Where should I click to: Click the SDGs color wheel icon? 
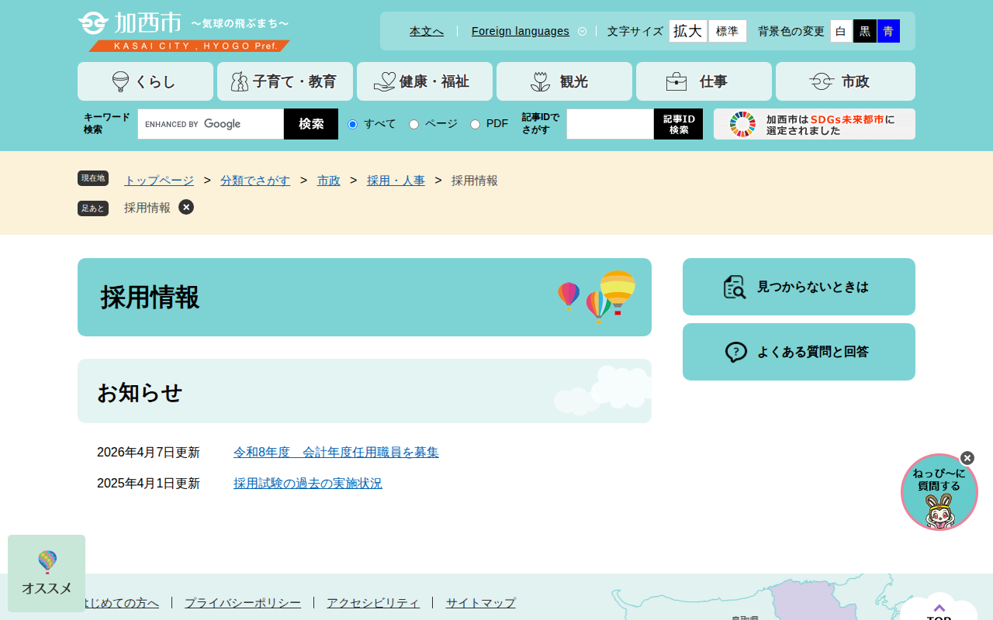point(742,124)
